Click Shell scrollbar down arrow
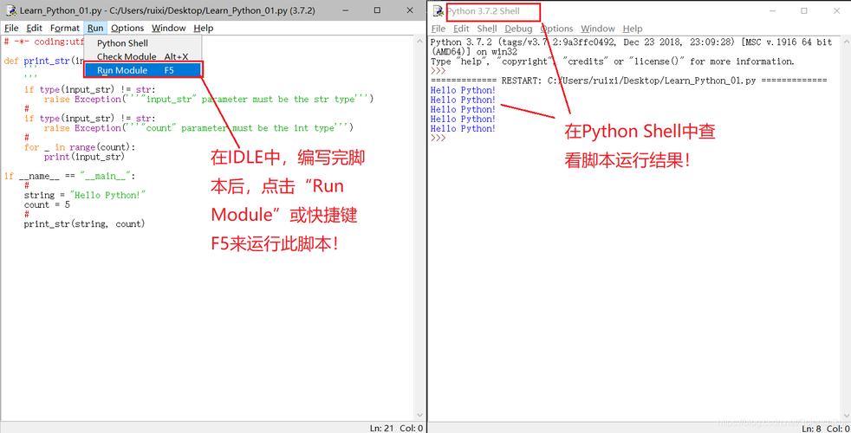851x433 pixels. (846, 417)
